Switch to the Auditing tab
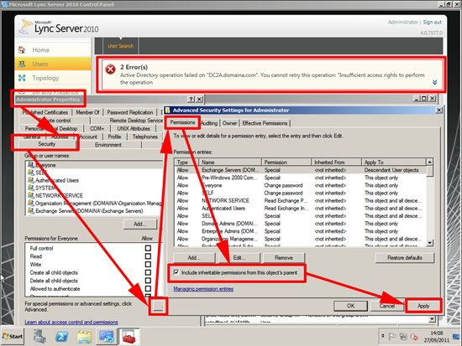This screenshot has height=346, width=462. coord(209,123)
